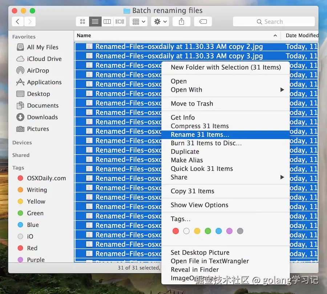
Task: Click inside the Search field
Action: pos(274,21)
